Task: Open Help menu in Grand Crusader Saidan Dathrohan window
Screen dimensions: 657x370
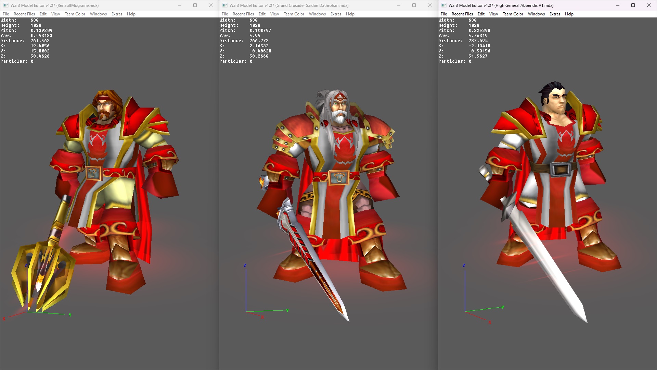Action: coord(350,14)
